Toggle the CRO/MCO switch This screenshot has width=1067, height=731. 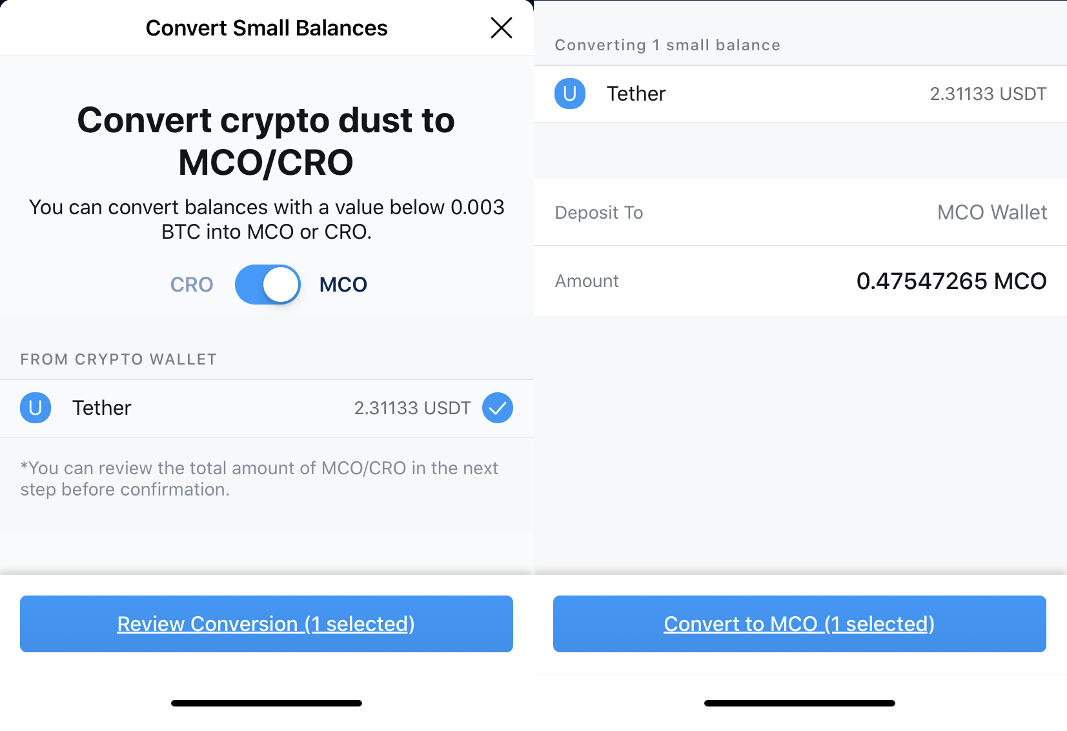[267, 285]
